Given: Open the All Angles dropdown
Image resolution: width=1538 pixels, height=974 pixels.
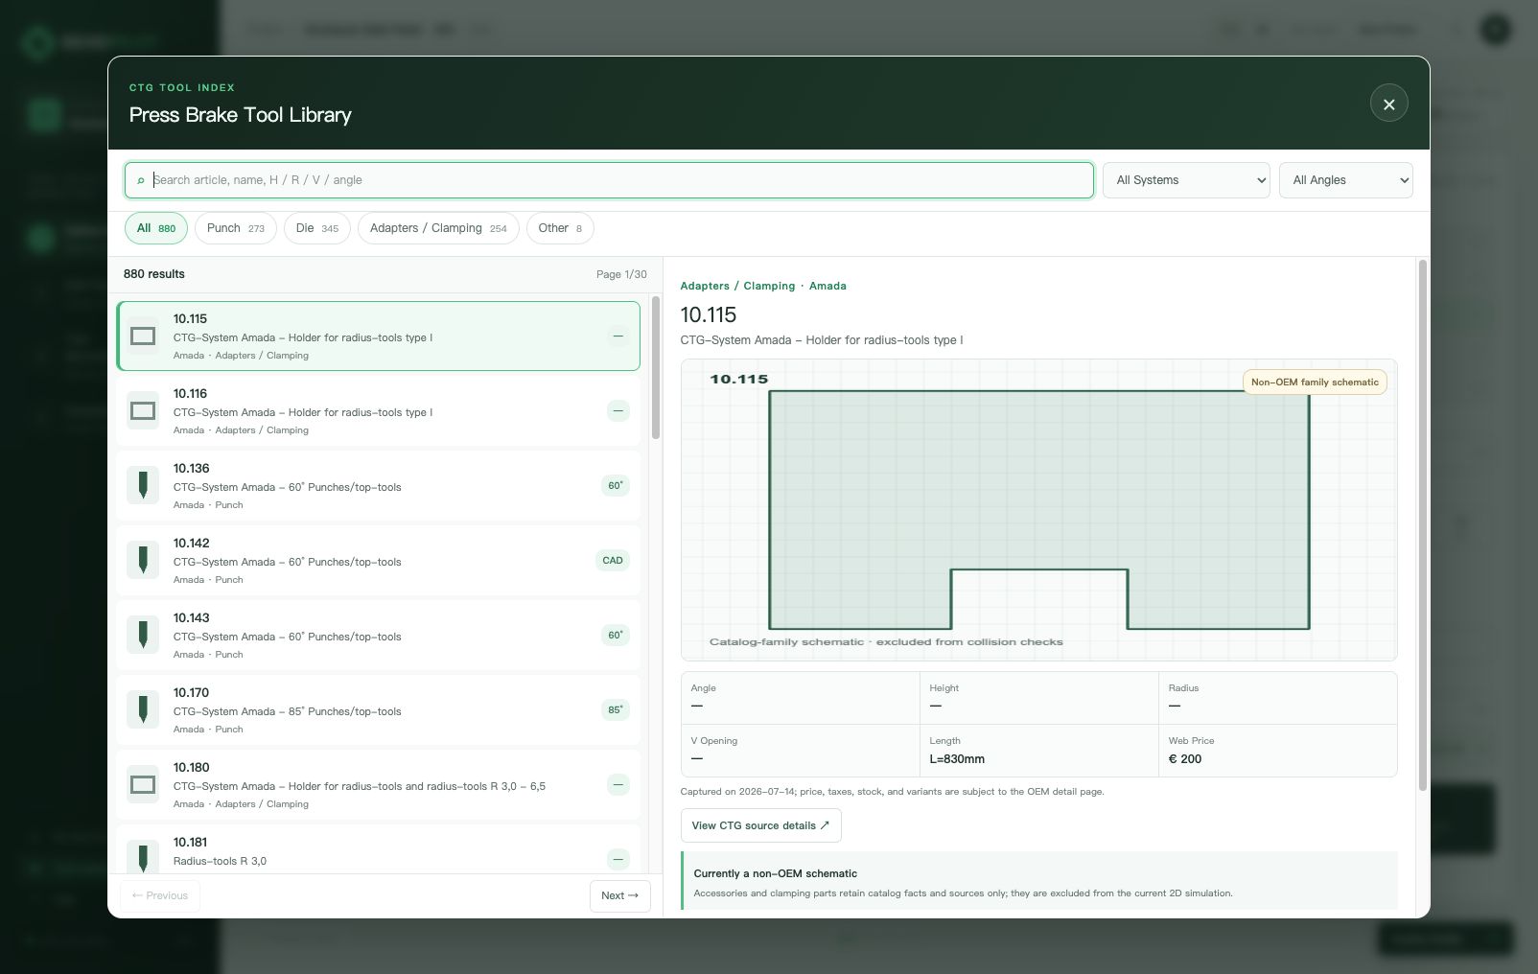Looking at the screenshot, I should 1345,180.
